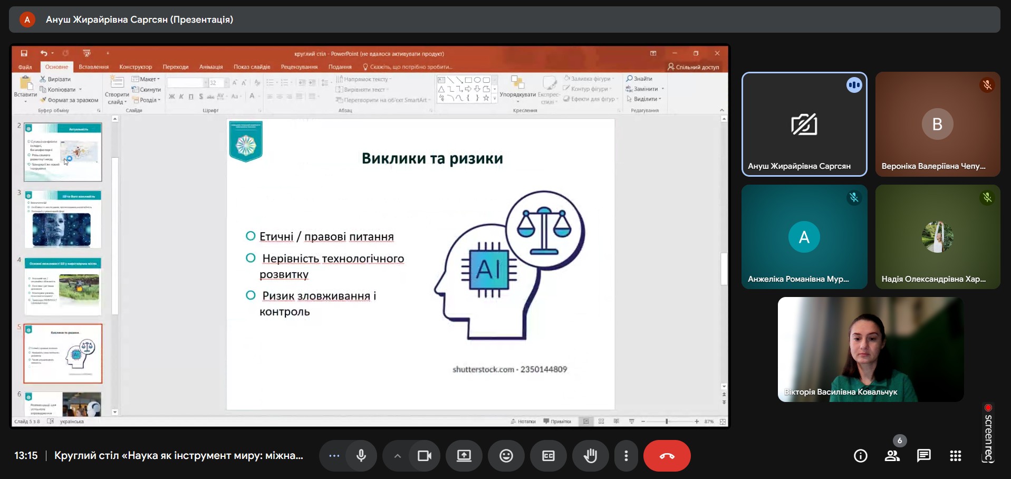Screen dimensions: 1011x479
Task: Open the in-call chat panel
Action: pyautogui.click(x=923, y=456)
